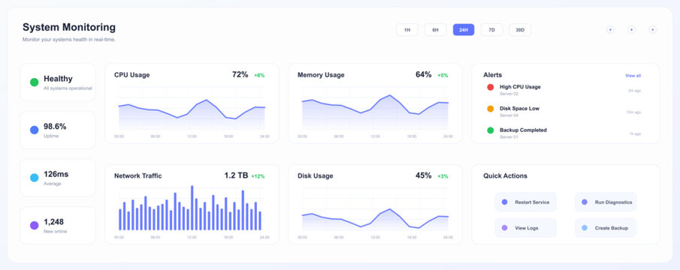Click the Disk Usage chart title
The height and width of the screenshot is (270, 680).
[316, 175]
